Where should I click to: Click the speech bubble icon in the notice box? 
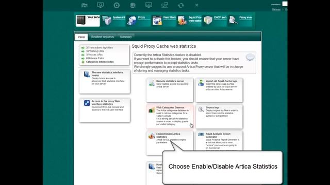[250, 57]
